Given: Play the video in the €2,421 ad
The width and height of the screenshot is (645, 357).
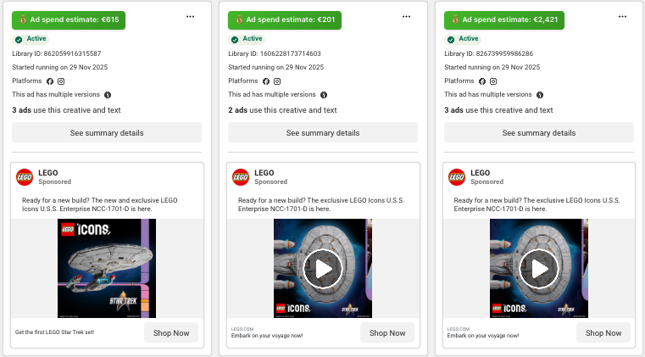Looking at the screenshot, I should tap(539, 269).
